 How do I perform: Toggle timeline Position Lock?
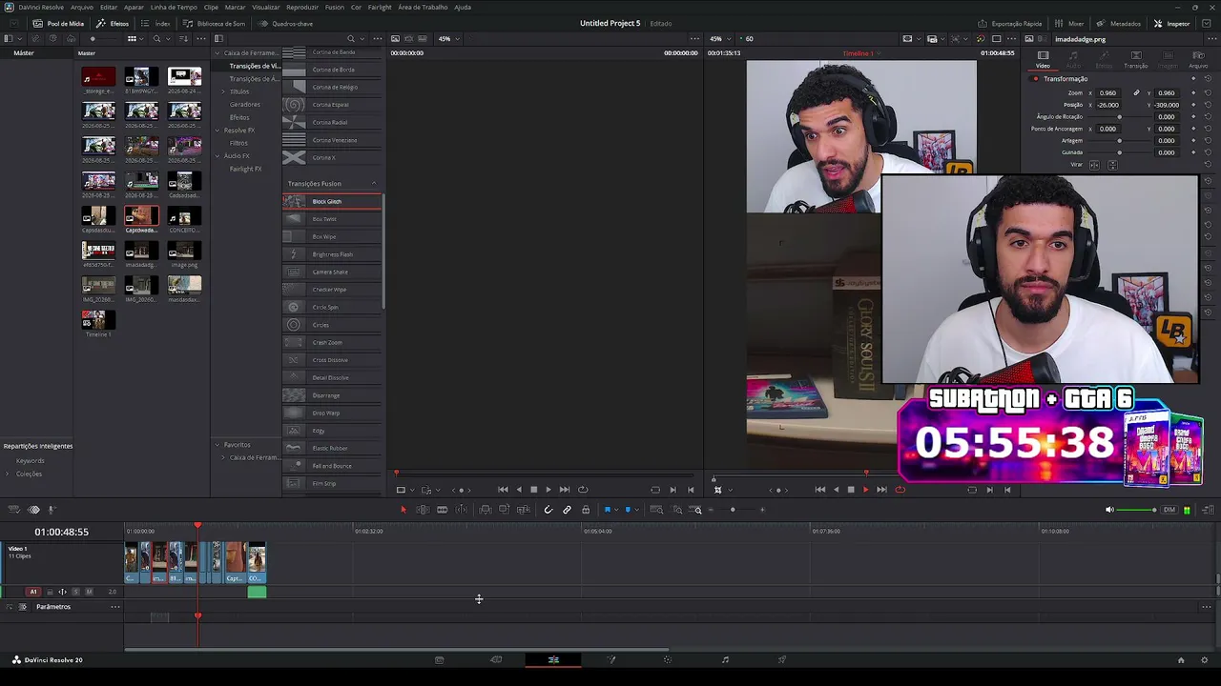pyautogui.click(x=586, y=510)
